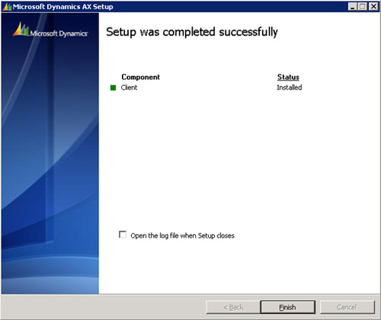
Task: Minimize the Setup window
Action: [352, 7]
